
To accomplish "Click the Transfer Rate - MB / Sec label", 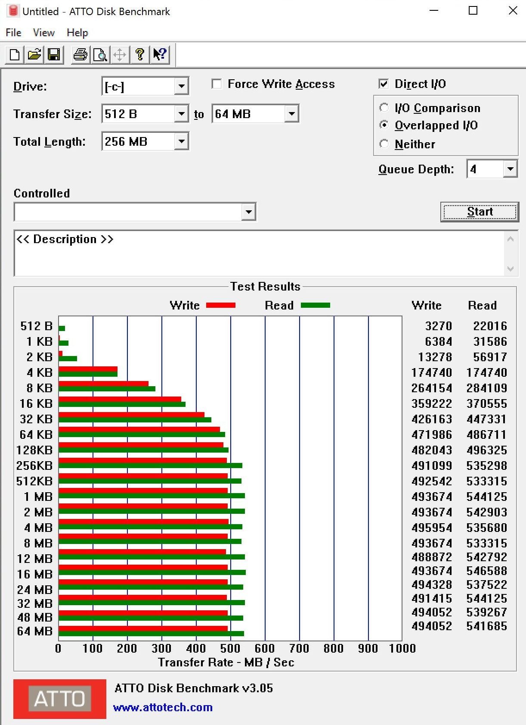I will tap(226, 662).
